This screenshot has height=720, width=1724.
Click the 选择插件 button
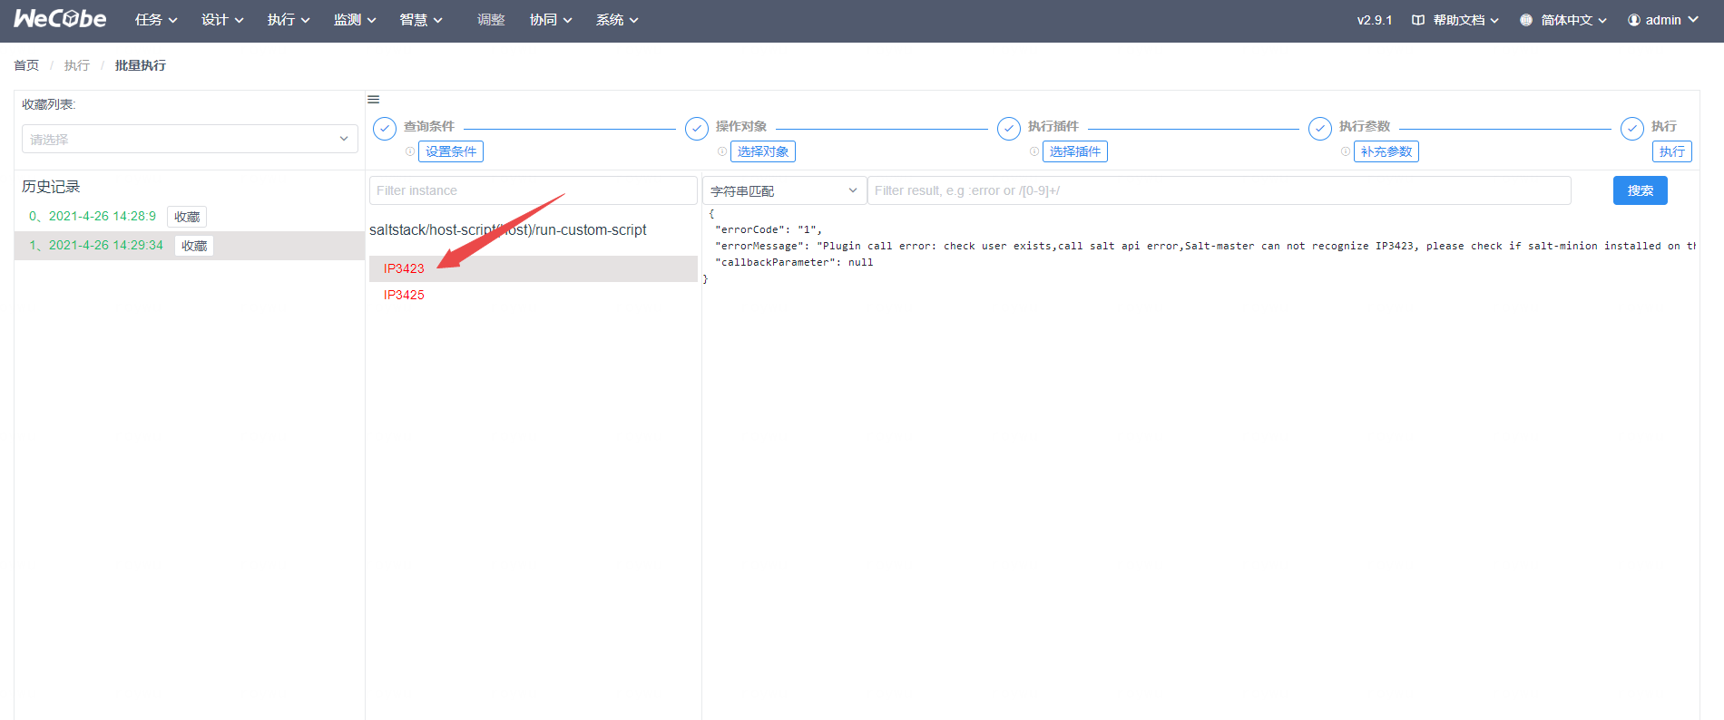click(1074, 151)
